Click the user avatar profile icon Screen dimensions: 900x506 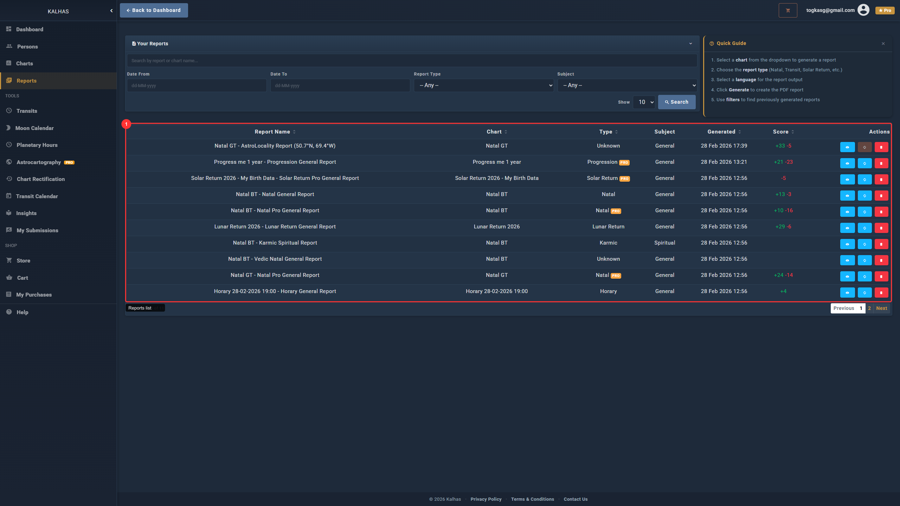(863, 10)
